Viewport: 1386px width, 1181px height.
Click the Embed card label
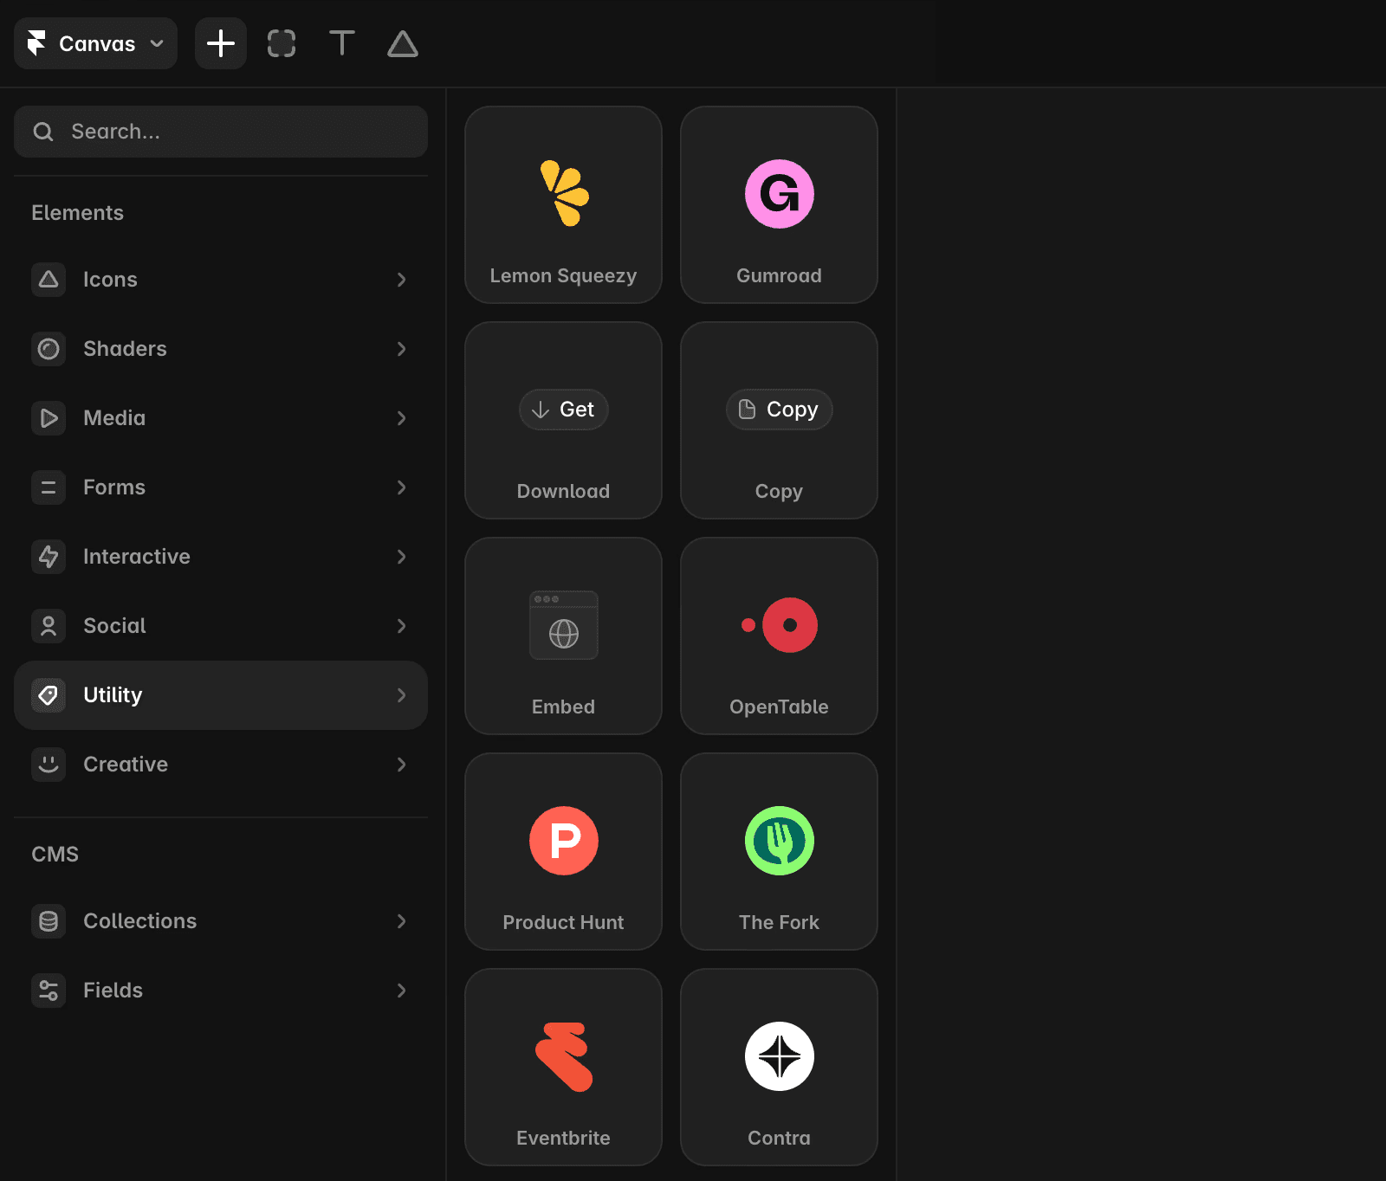pos(563,707)
